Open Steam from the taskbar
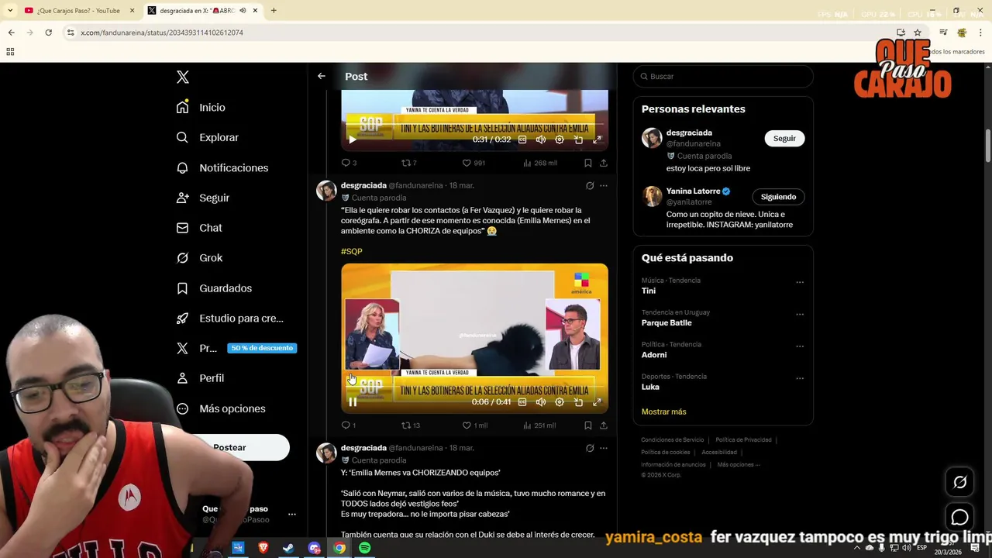 coord(288,548)
